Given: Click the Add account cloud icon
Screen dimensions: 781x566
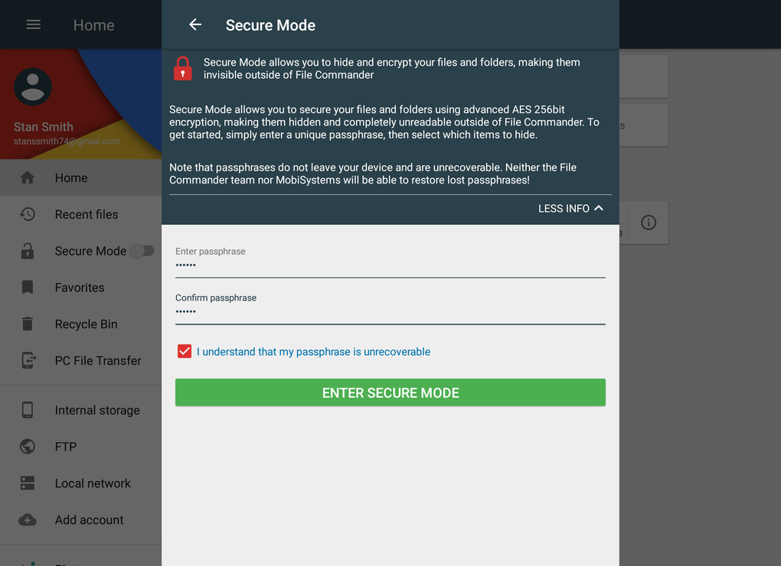Looking at the screenshot, I should 28,520.
